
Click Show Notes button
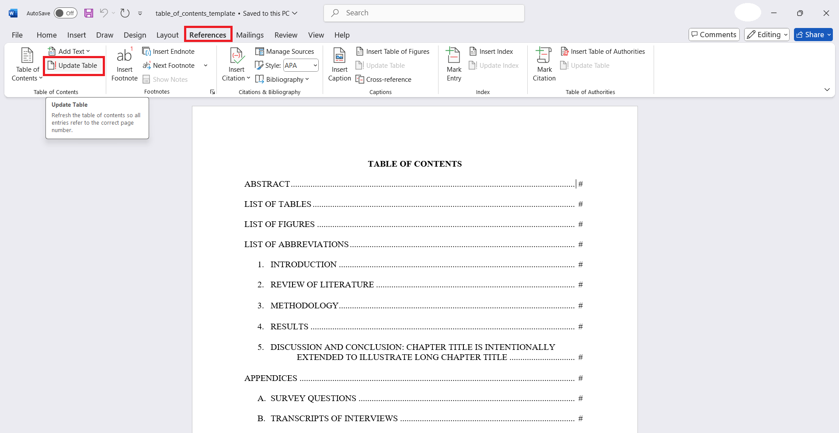(x=165, y=80)
